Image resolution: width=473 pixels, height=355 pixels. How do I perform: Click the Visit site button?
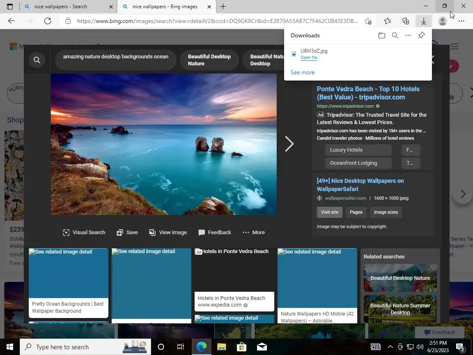pos(329,212)
